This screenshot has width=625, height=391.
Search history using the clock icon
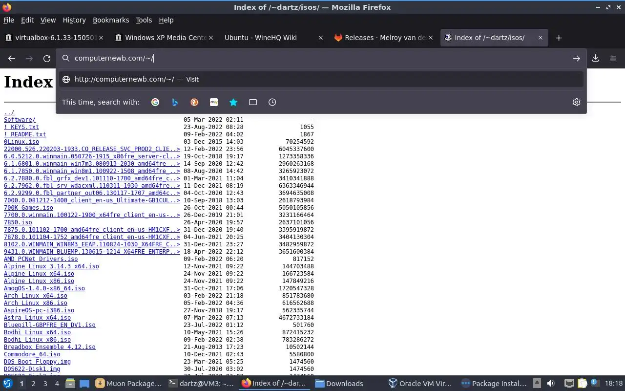pos(272,102)
